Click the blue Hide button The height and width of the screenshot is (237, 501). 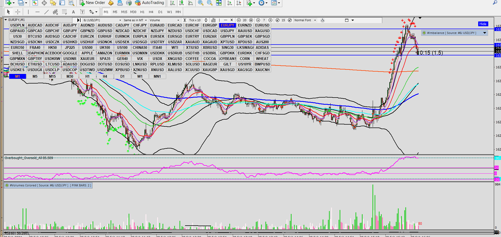(x=483, y=24)
